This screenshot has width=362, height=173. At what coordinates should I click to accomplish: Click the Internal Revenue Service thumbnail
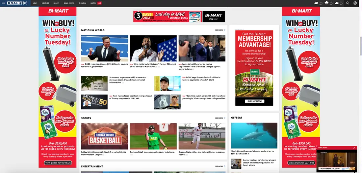click(x=94, y=83)
